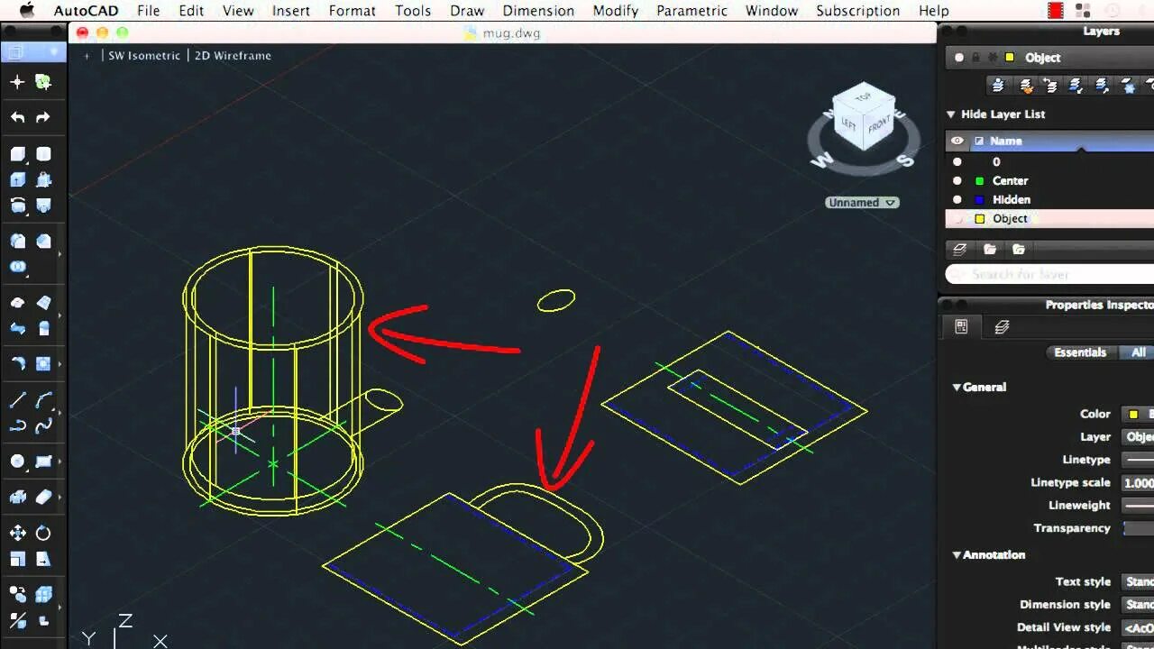
Task: Open the Text style dropdown
Action: (1139, 582)
